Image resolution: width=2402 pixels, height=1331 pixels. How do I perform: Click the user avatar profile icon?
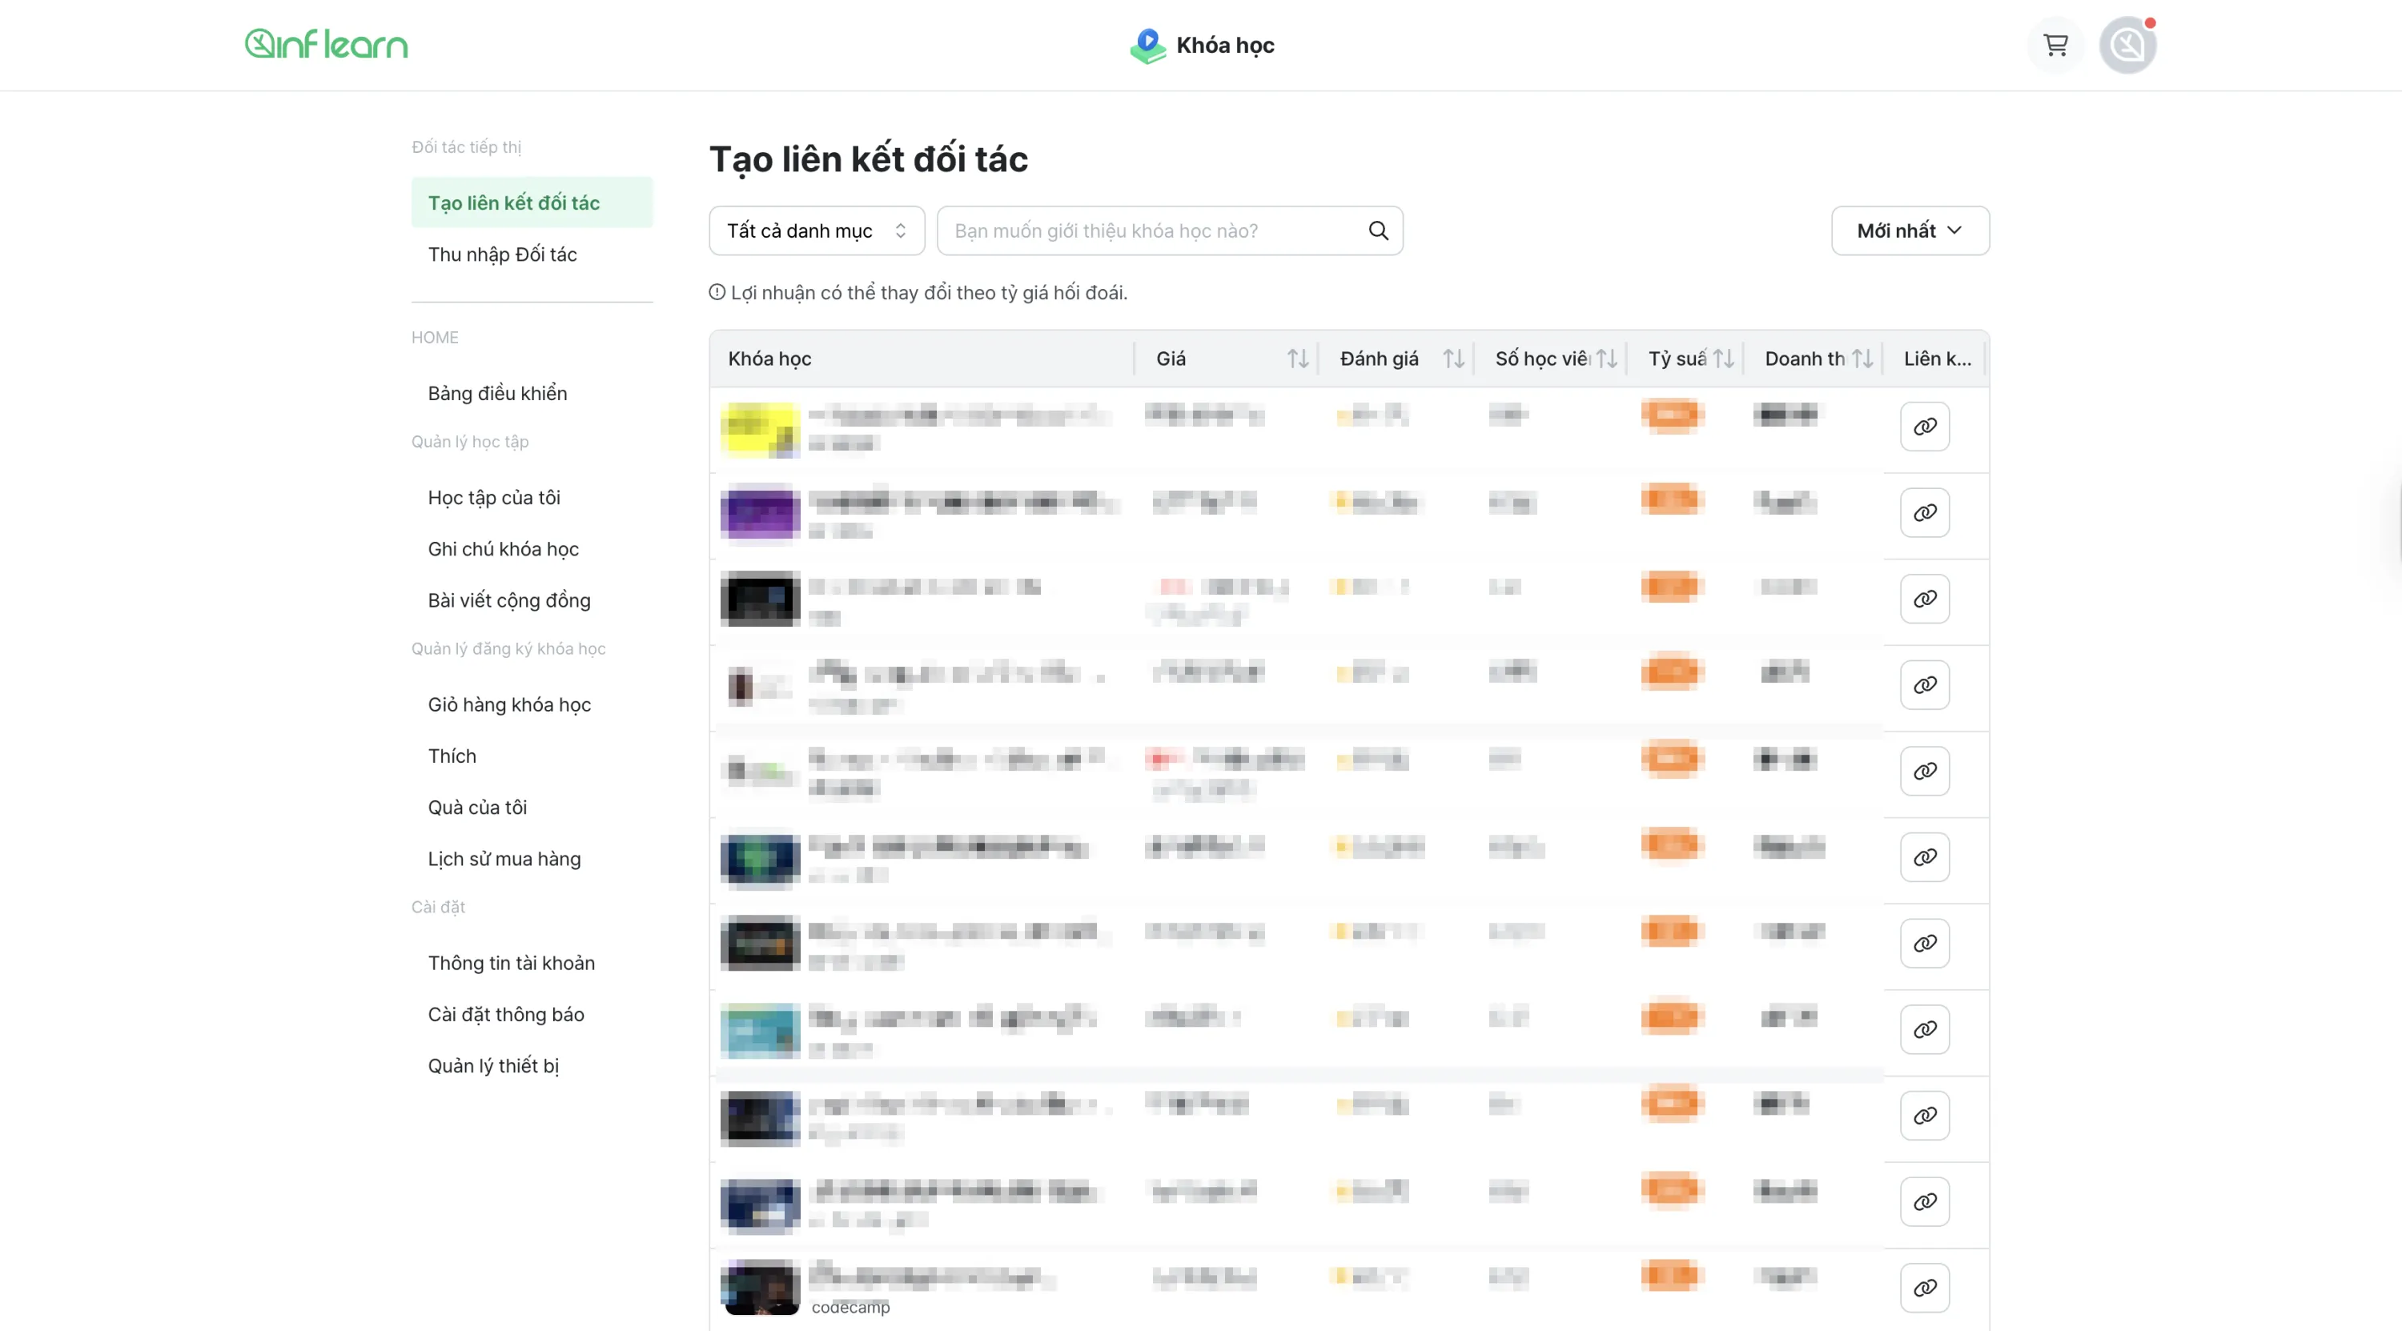point(2127,45)
